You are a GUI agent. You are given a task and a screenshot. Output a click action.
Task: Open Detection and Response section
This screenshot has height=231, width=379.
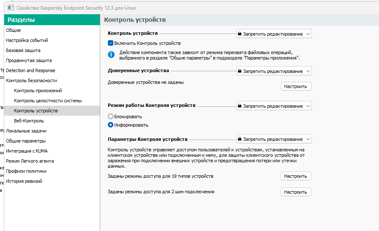[x=52, y=70]
